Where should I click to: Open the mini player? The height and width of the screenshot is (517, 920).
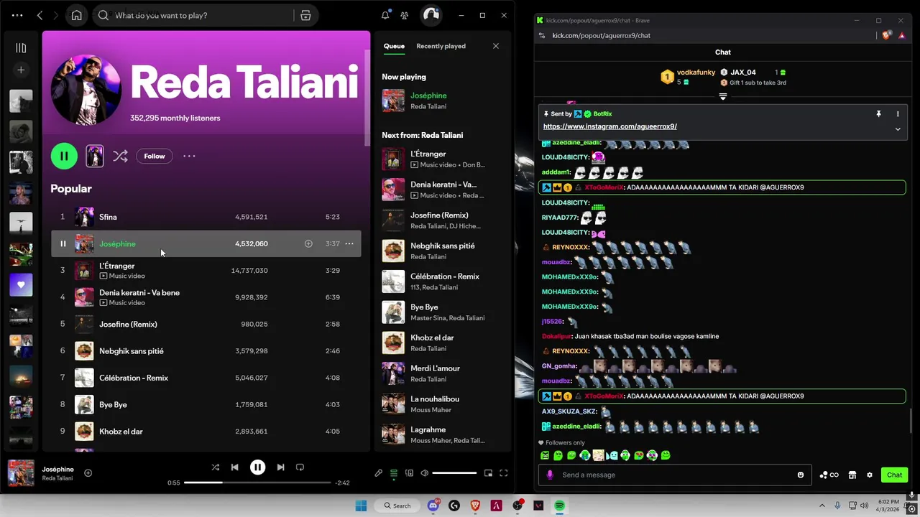[488, 472]
